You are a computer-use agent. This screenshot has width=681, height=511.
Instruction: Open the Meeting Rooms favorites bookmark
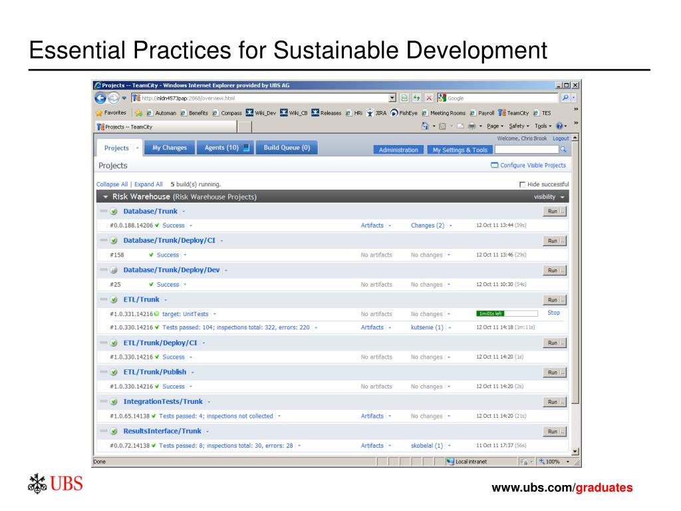[443, 113]
